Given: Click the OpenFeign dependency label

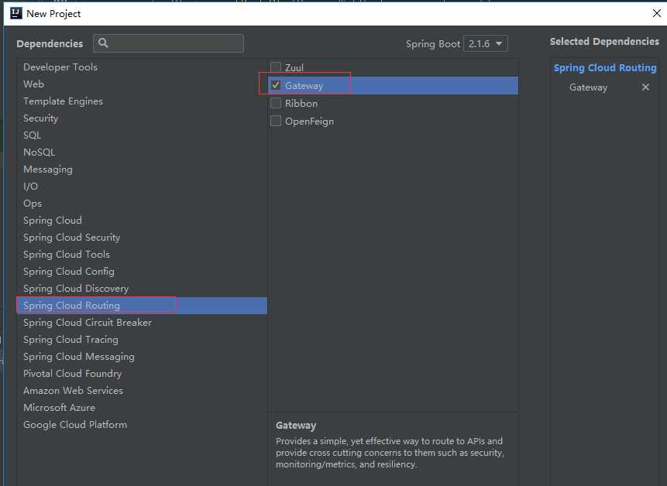Looking at the screenshot, I should [309, 121].
